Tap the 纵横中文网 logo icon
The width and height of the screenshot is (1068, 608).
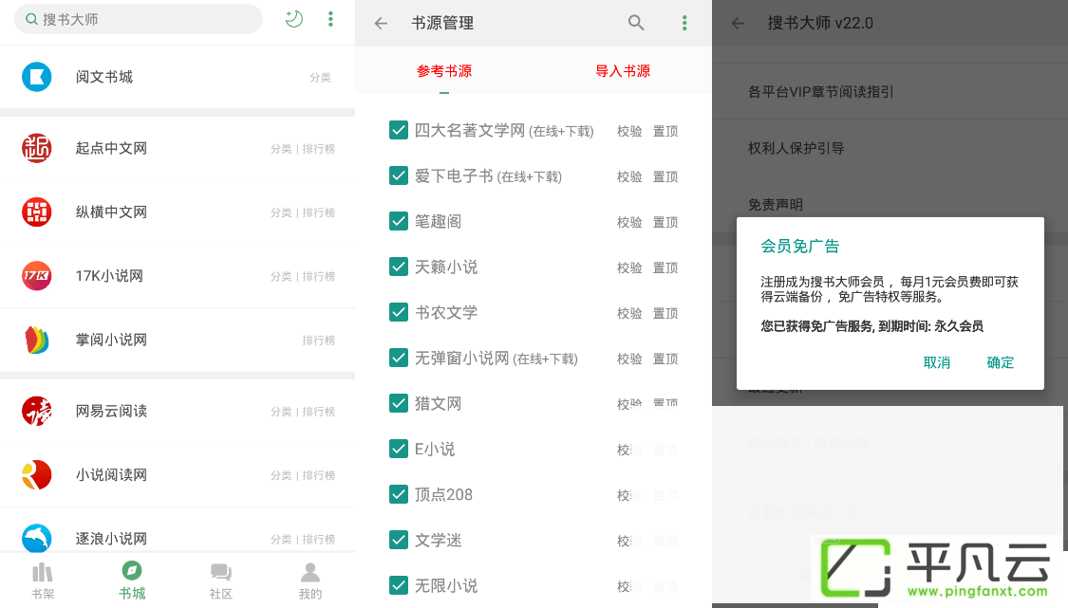pos(37,212)
